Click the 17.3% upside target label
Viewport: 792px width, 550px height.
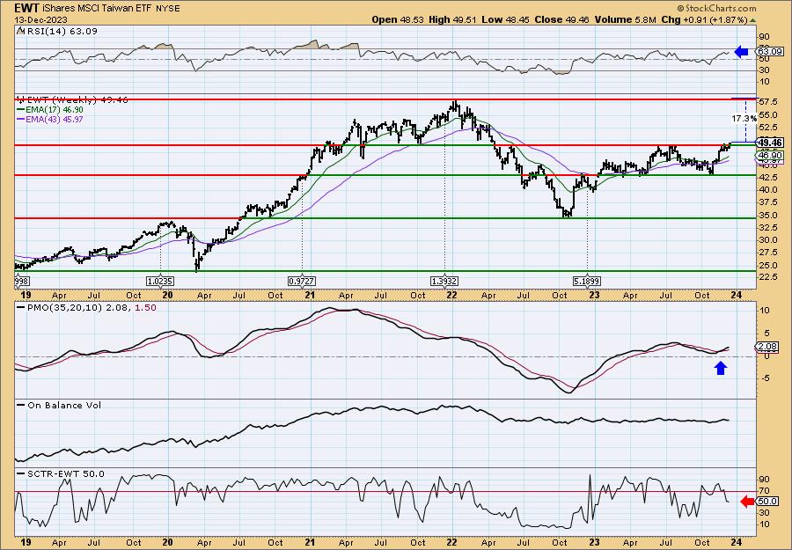pos(744,119)
